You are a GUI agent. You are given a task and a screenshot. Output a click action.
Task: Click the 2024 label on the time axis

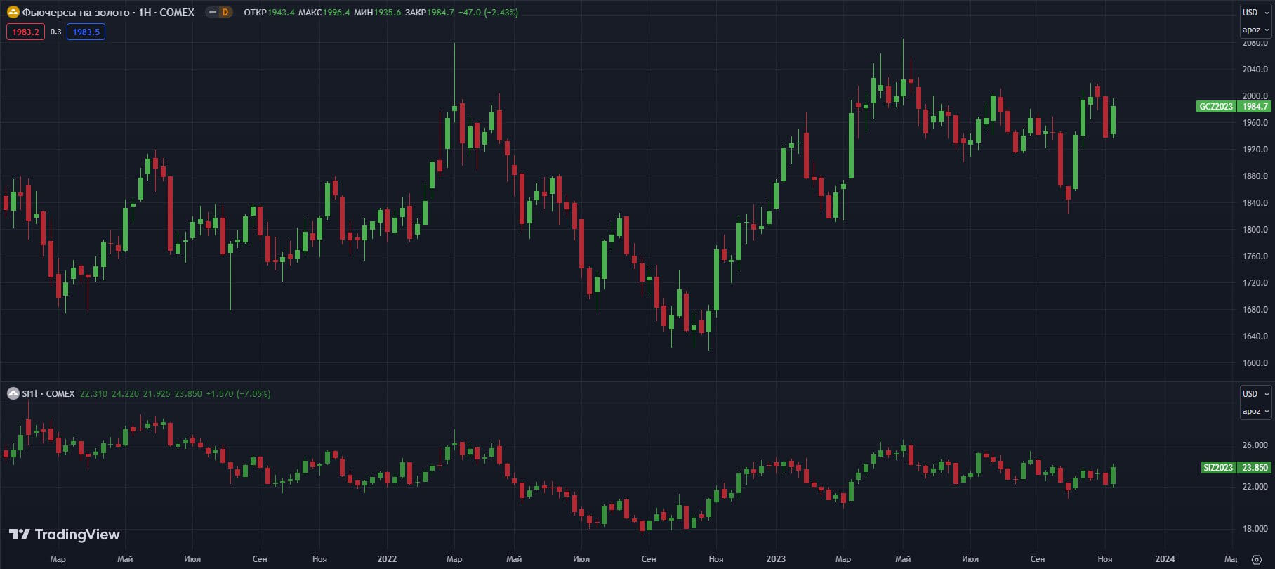1165,559
